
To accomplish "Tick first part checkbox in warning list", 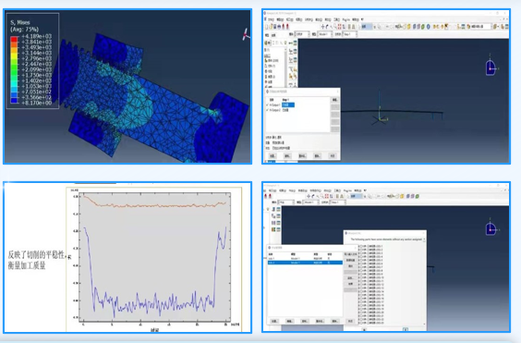I will pos(361,246).
